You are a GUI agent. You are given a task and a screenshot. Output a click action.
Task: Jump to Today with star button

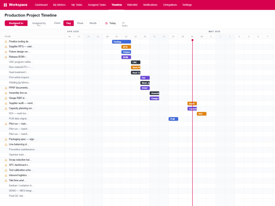click(x=111, y=23)
